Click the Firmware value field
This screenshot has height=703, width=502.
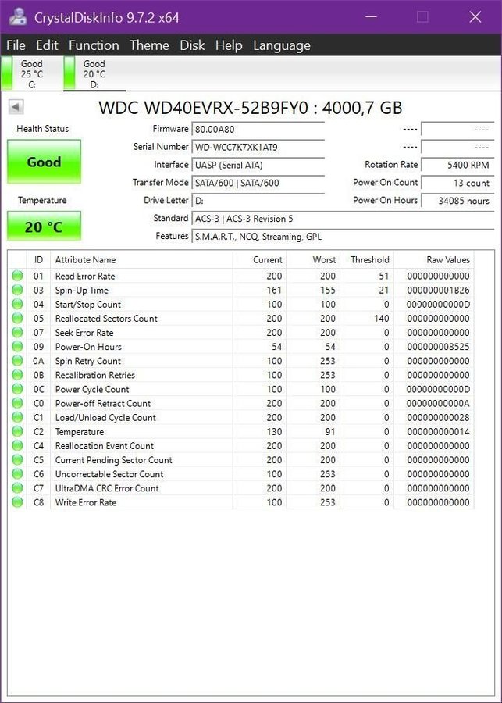(x=258, y=129)
